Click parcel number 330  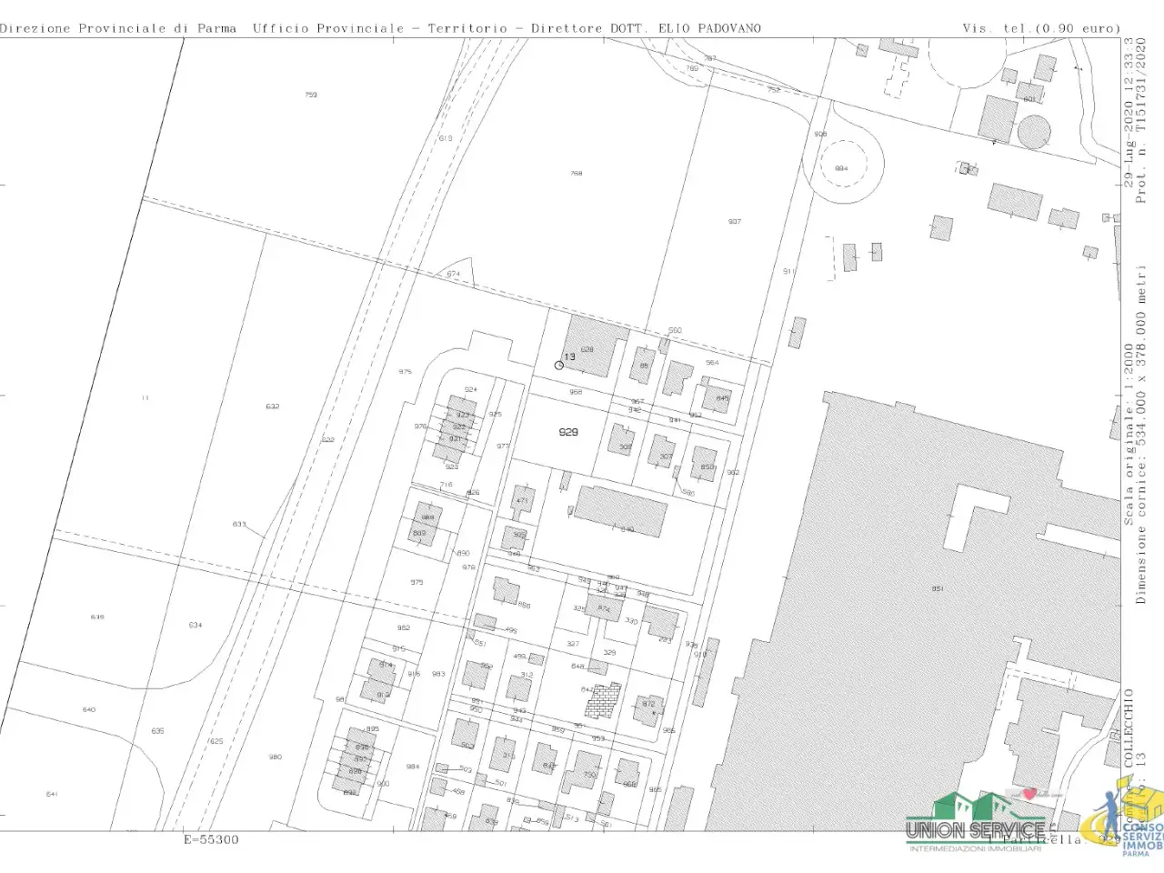[631, 620]
